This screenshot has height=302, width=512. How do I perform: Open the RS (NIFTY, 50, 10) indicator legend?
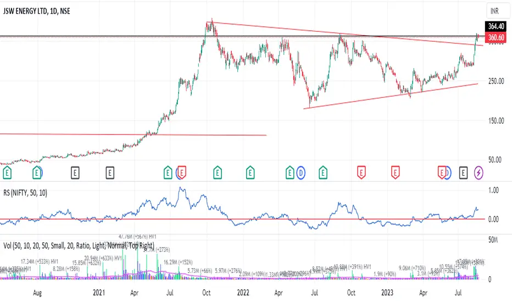point(25,193)
